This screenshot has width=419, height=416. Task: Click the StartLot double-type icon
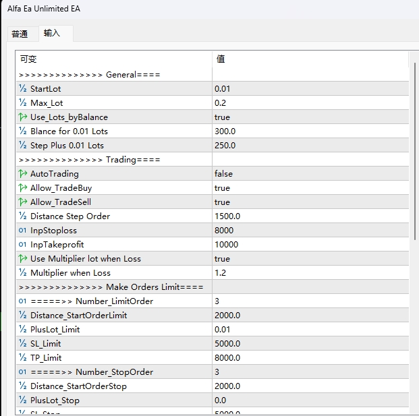pos(23,89)
